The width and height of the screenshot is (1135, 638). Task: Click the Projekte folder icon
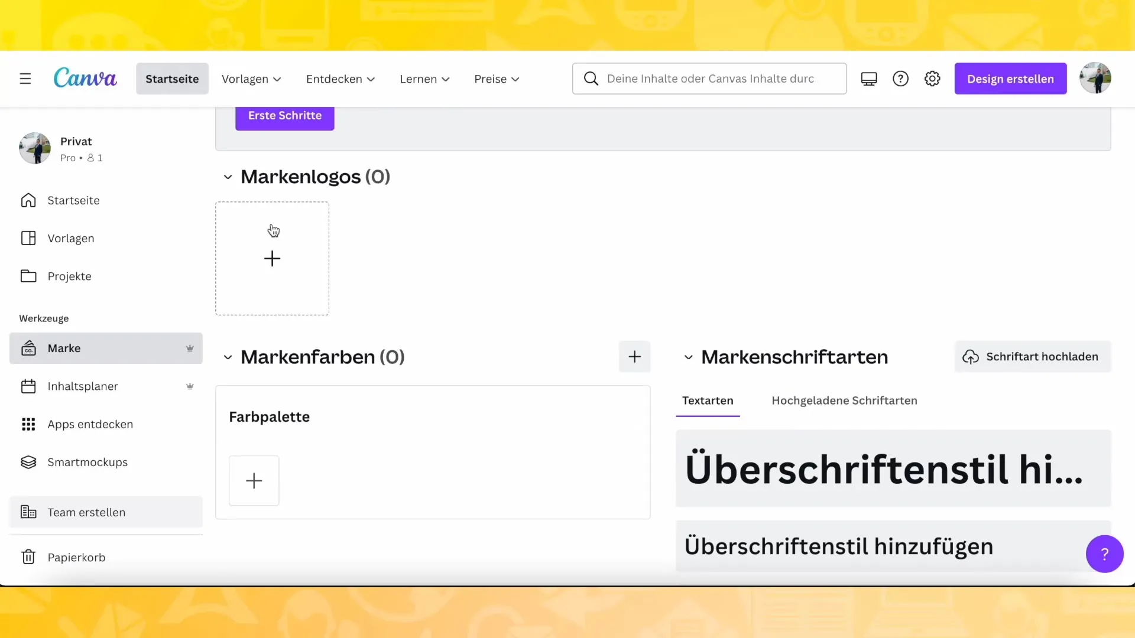[x=28, y=276]
